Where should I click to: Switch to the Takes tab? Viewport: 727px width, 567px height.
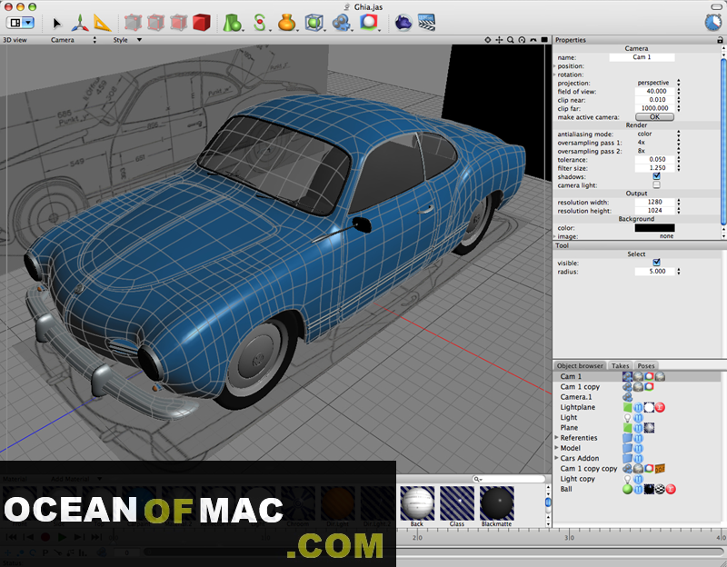tap(620, 366)
